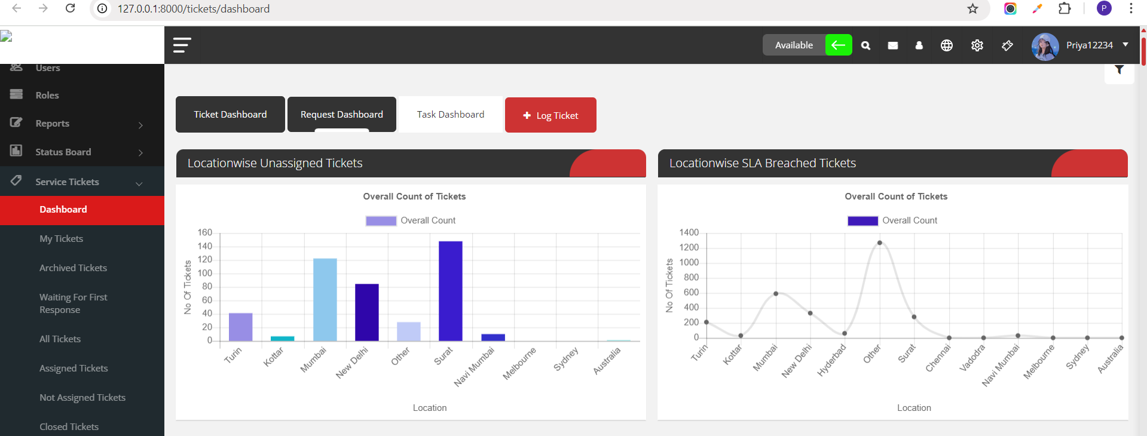This screenshot has height=436, width=1147.
Task: Click the Surat bar in Unassigned chart
Action: coord(451,291)
